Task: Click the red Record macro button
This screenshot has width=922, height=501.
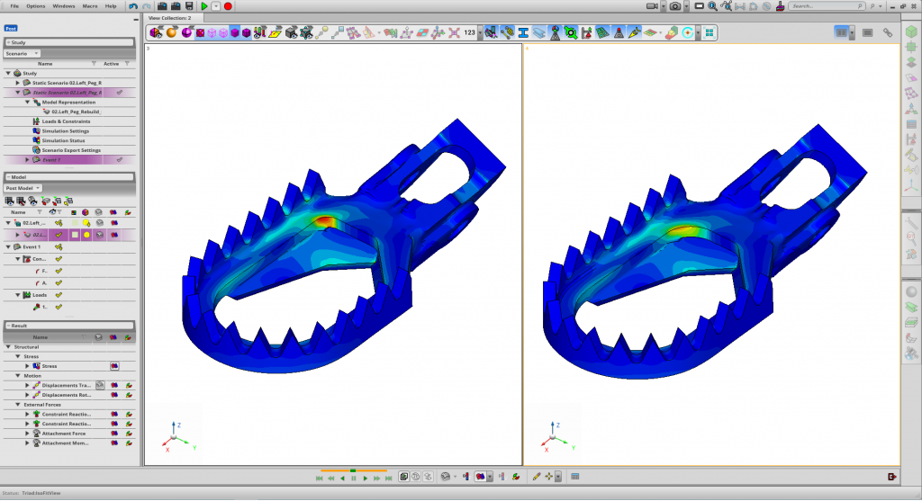Action: pos(228,6)
